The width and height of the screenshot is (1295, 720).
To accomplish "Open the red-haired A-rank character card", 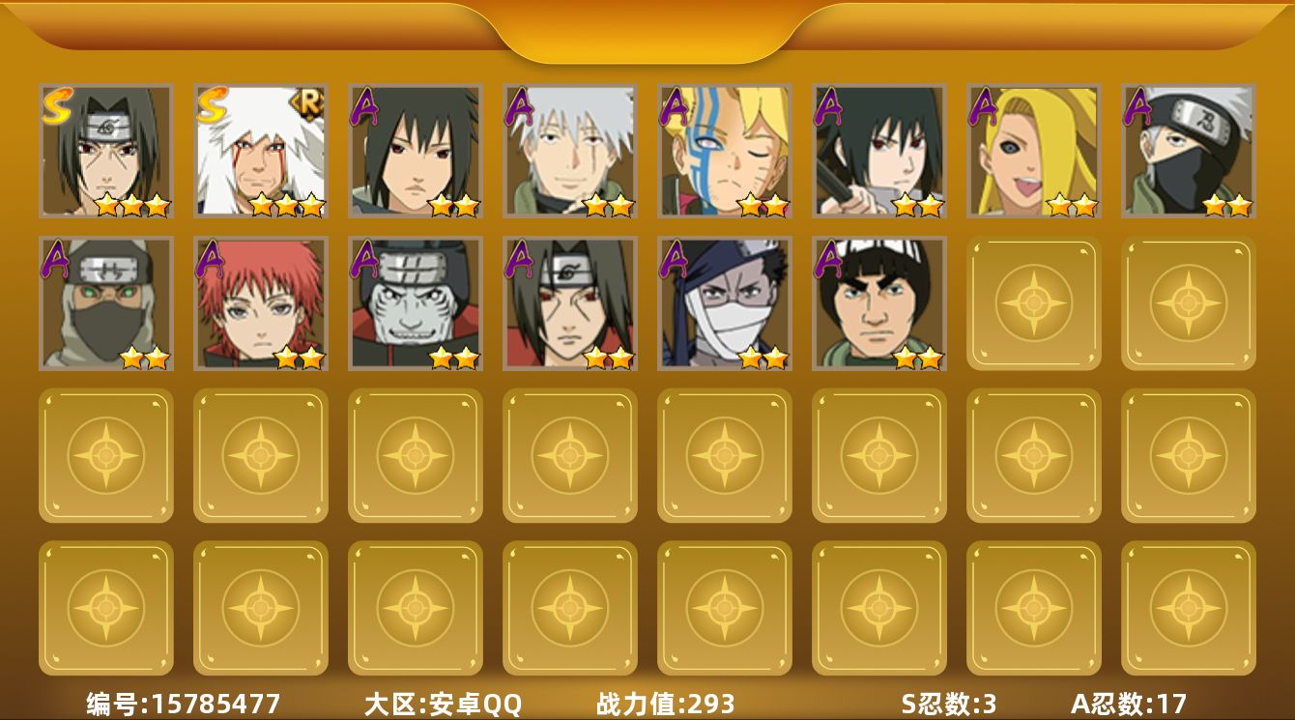I will (261, 303).
